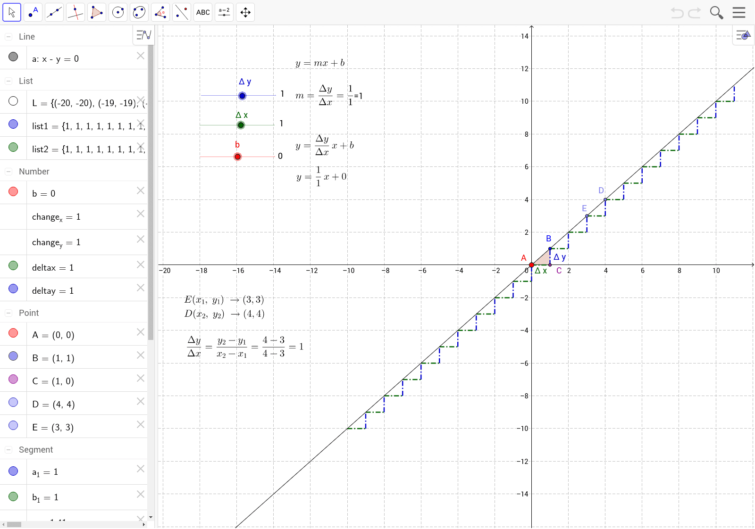Select the Line through two points tool

coord(54,12)
